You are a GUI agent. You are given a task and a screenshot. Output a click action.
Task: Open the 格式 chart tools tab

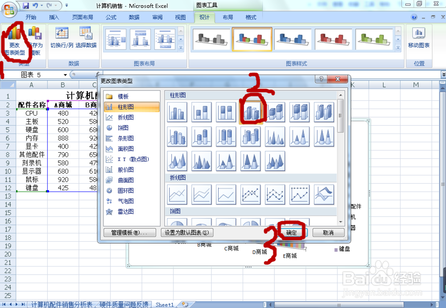pos(251,17)
